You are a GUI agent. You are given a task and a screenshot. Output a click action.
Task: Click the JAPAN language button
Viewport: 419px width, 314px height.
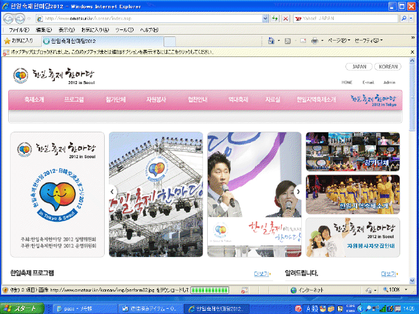click(359, 67)
